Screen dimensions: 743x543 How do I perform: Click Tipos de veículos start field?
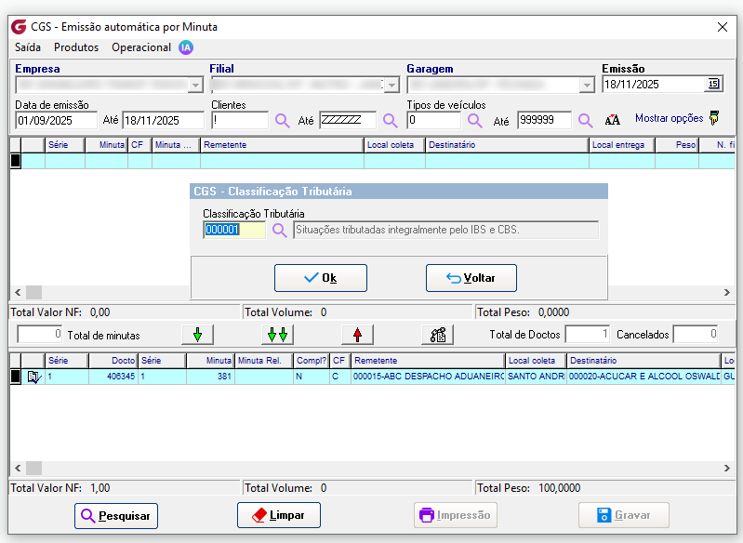point(433,120)
